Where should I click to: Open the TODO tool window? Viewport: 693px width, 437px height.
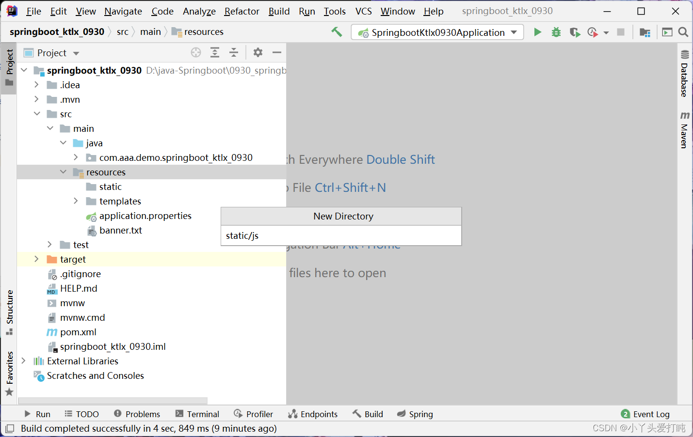click(x=81, y=414)
